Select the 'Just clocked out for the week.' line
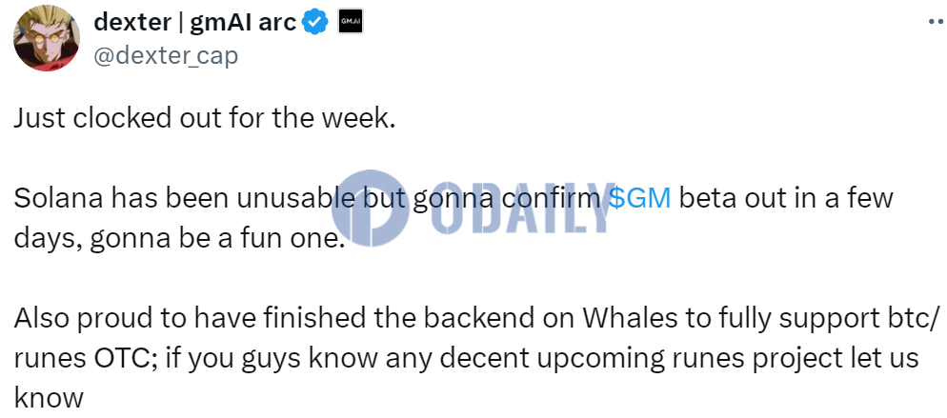The image size is (947, 418). tap(205, 118)
